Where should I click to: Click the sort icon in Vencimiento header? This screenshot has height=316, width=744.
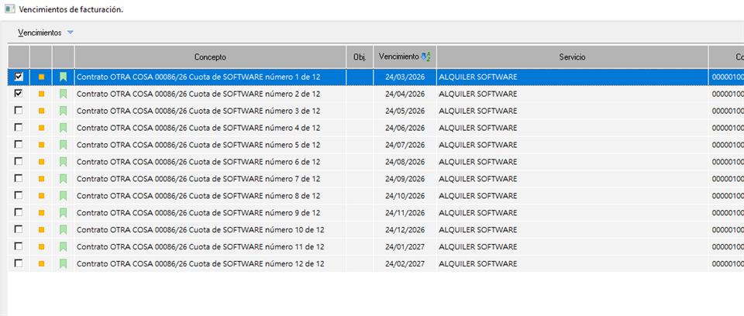(425, 57)
